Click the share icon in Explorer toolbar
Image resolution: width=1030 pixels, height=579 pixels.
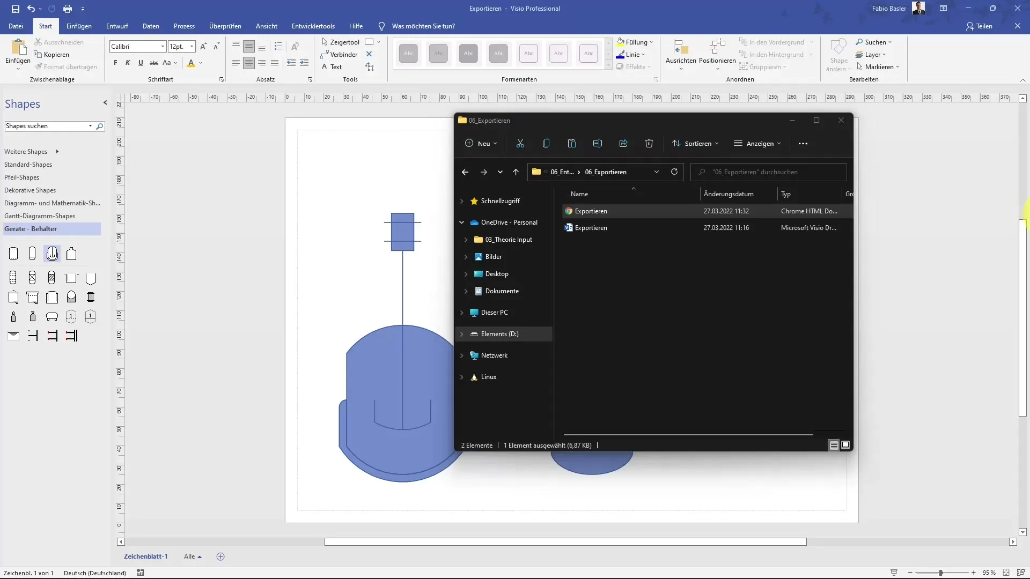pos(623,143)
